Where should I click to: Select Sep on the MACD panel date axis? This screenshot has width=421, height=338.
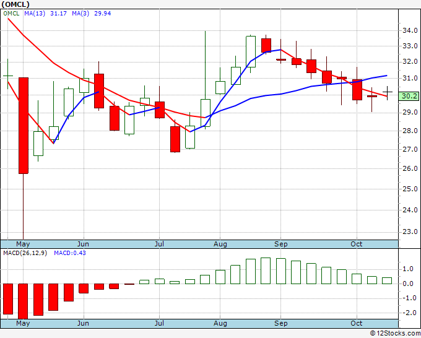281,324
